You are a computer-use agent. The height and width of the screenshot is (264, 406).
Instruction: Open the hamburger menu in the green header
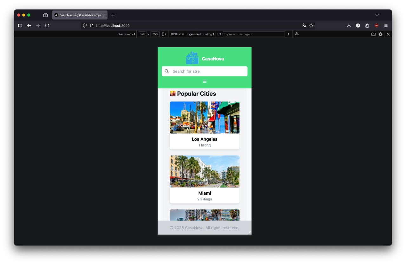tap(205, 81)
